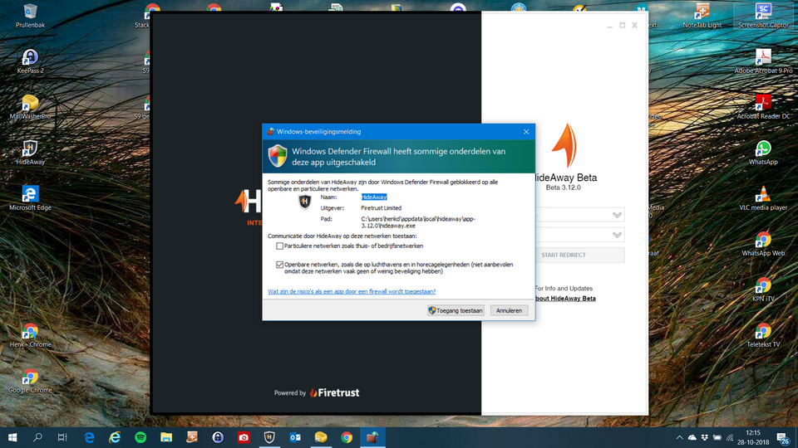This screenshot has height=448, width=798.
Task: Click Annuleren button in firewall dialog
Action: tap(509, 310)
